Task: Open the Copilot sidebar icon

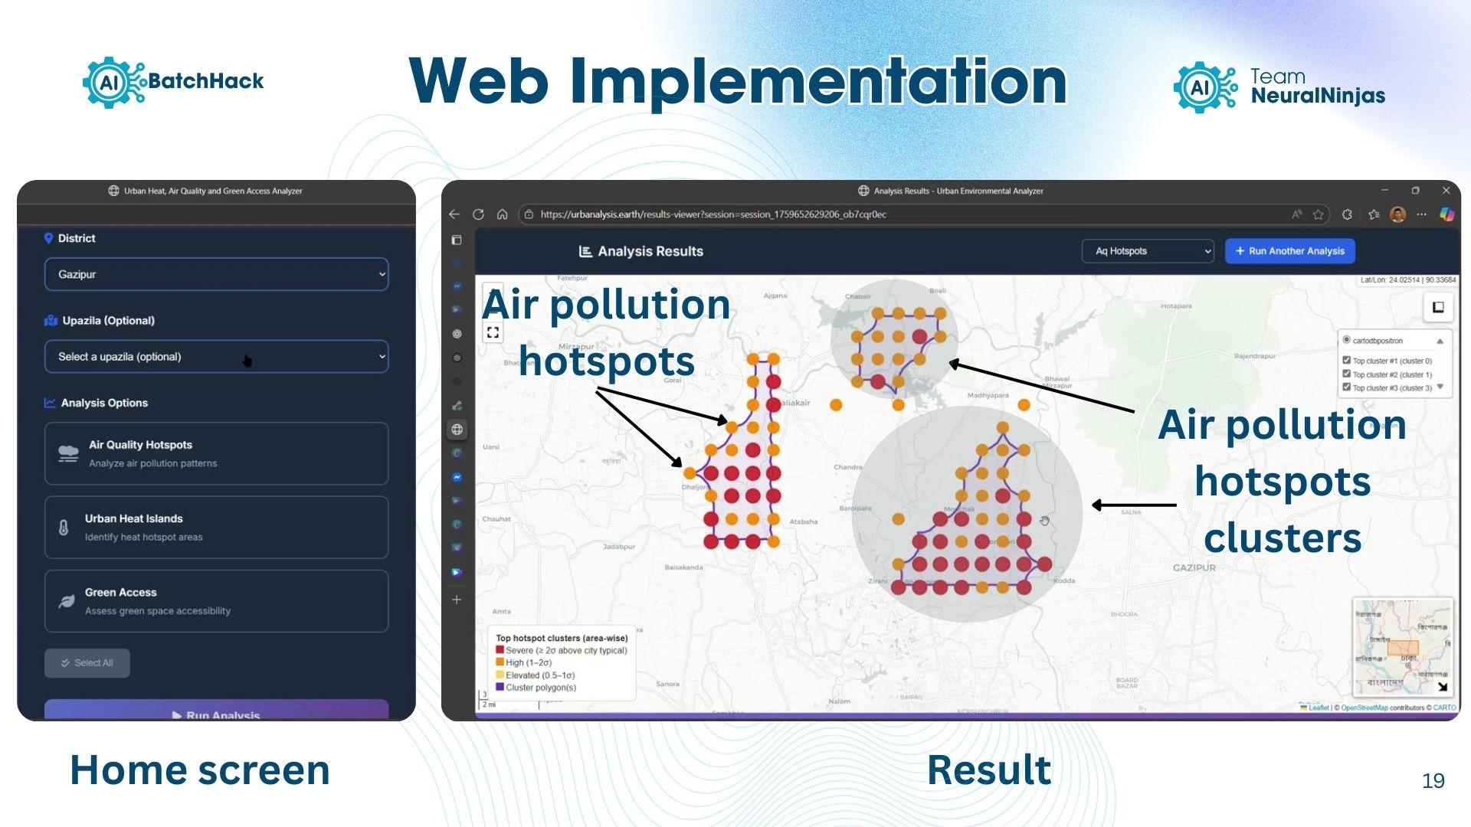Action: point(1446,214)
